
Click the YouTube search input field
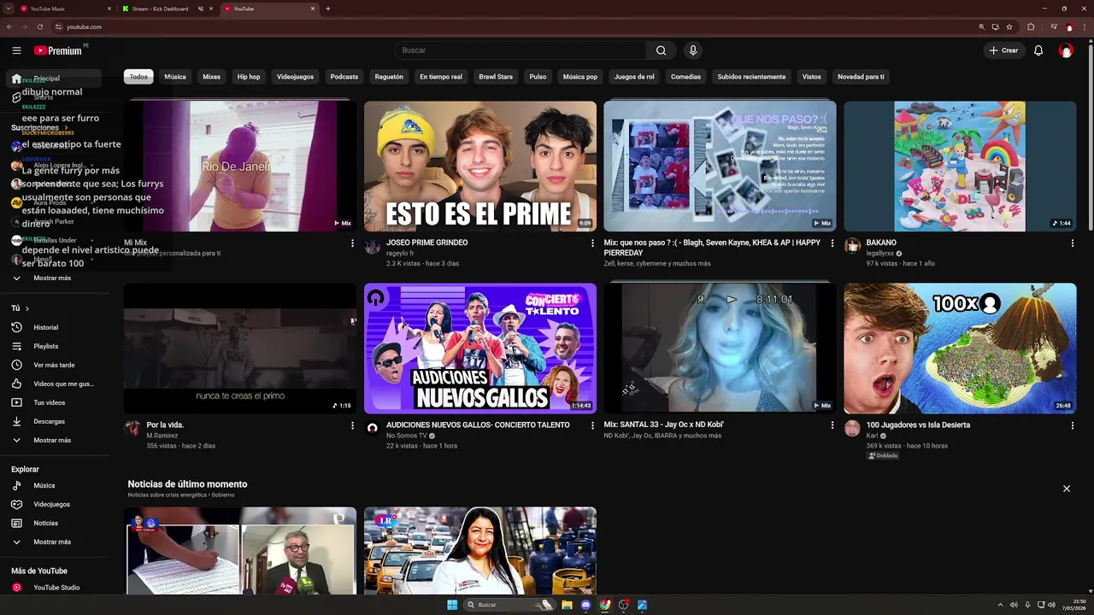tap(520, 50)
